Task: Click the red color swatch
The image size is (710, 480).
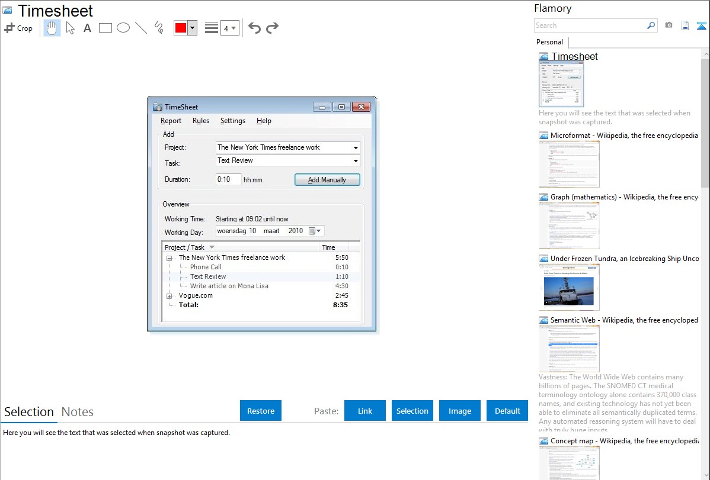Action: click(181, 28)
